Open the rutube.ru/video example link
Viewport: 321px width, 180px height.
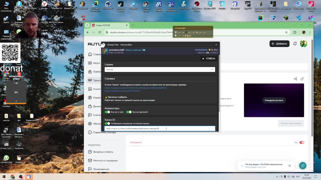point(135,88)
